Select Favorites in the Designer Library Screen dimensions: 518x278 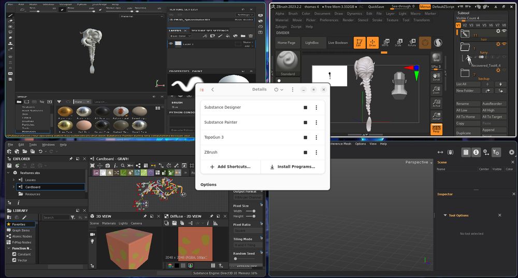[20, 224]
